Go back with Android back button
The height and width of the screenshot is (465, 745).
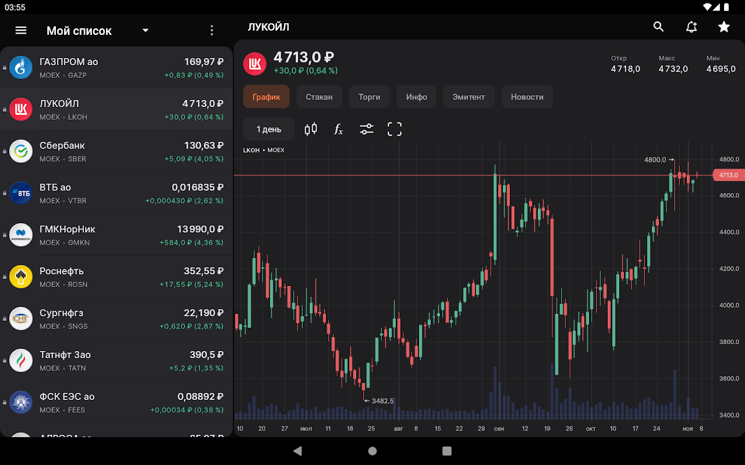click(x=298, y=451)
